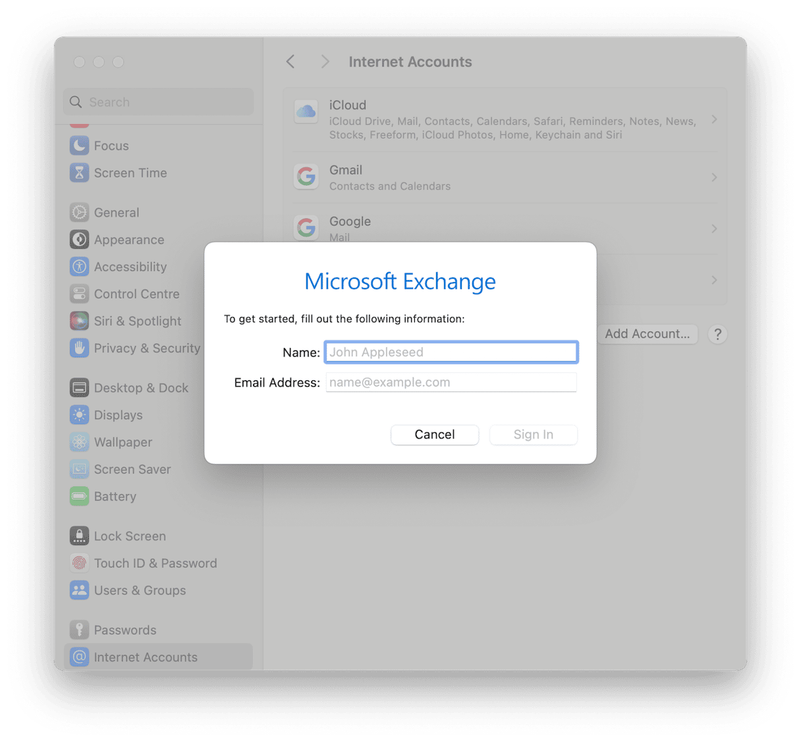This screenshot has width=801, height=742.
Task: Click the Control Centre icon
Action: [79, 293]
